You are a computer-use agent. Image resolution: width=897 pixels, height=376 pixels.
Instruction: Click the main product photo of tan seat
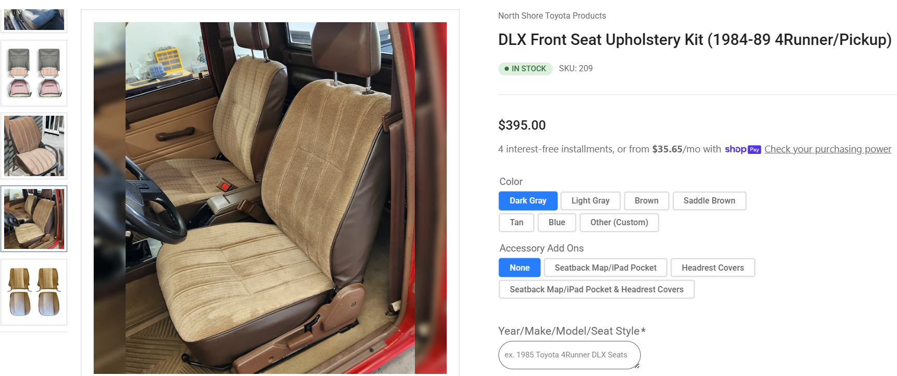pyautogui.click(x=270, y=198)
